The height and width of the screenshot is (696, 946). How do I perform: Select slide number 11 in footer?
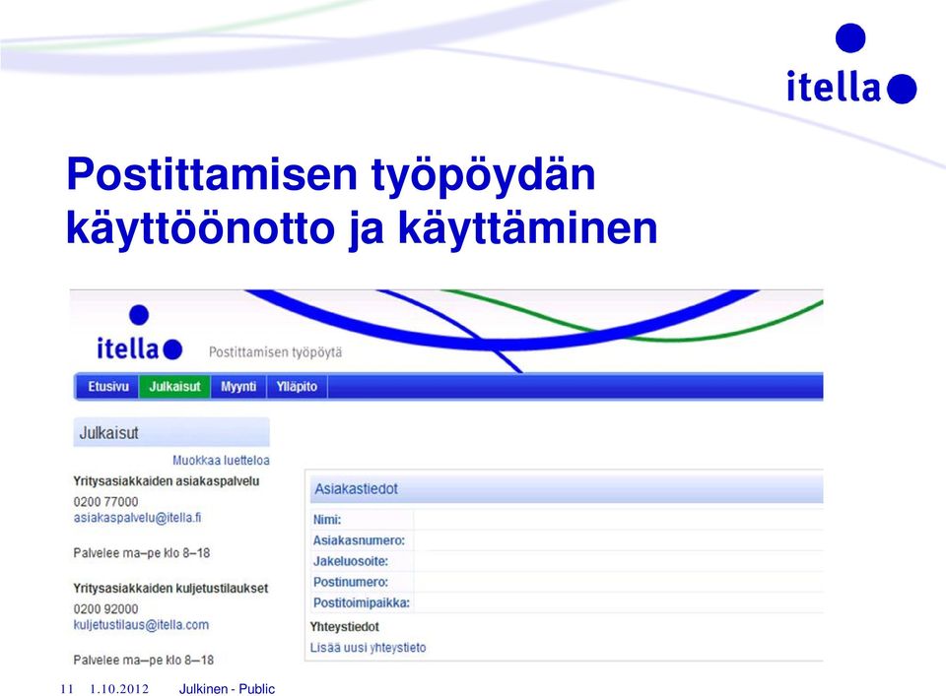click(x=67, y=689)
